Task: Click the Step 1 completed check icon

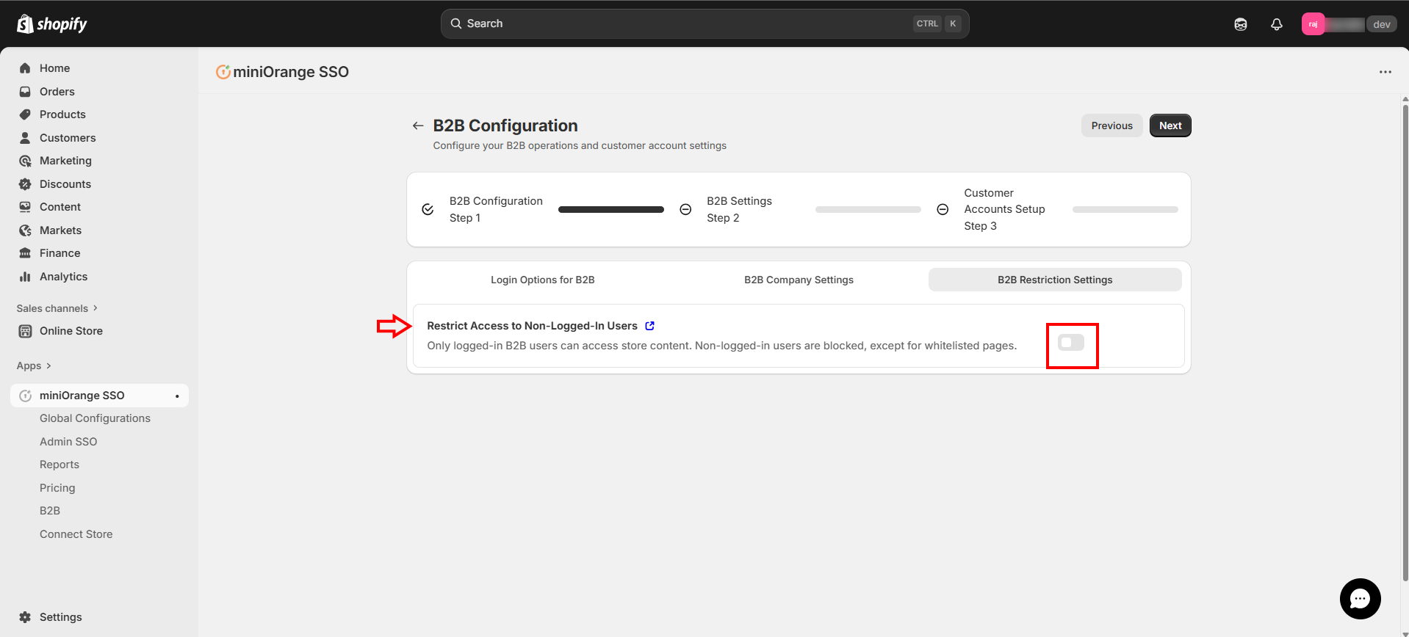Action: click(428, 210)
